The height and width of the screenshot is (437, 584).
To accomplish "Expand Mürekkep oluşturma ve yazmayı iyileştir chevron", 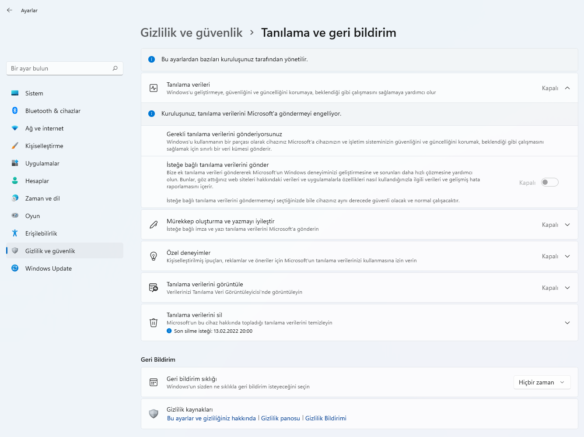I will pos(567,225).
